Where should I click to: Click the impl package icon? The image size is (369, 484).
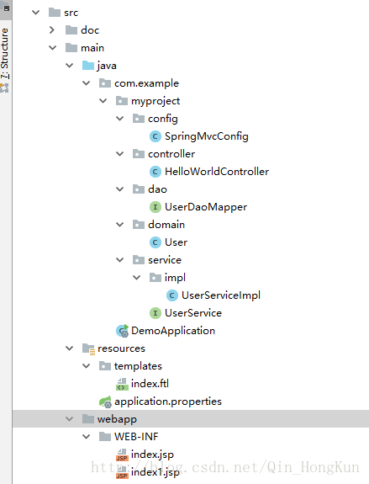tap(156, 278)
